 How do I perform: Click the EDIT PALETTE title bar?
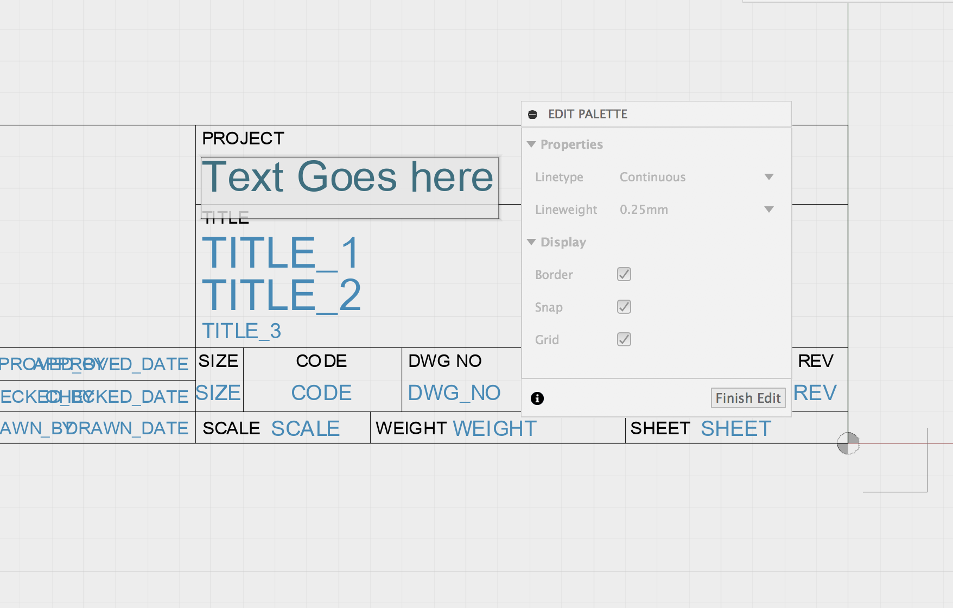(x=656, y=115)
